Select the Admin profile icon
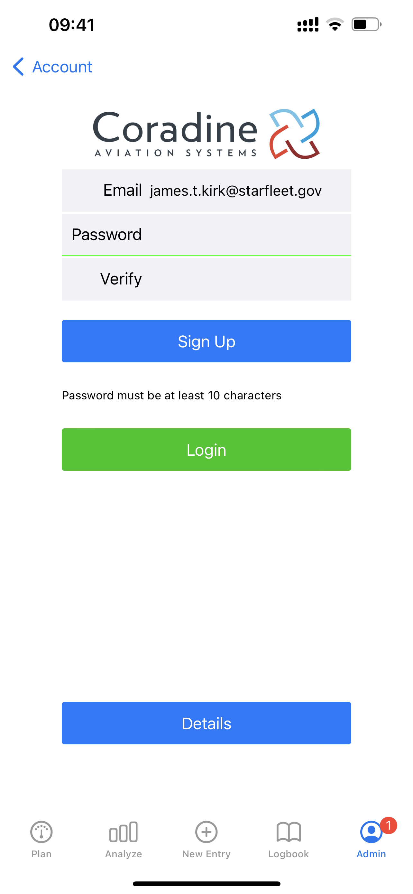 pos(371,832)
